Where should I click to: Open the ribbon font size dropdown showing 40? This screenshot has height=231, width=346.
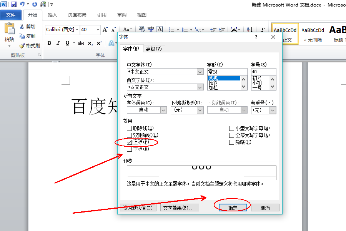click(x=98, y=30)
